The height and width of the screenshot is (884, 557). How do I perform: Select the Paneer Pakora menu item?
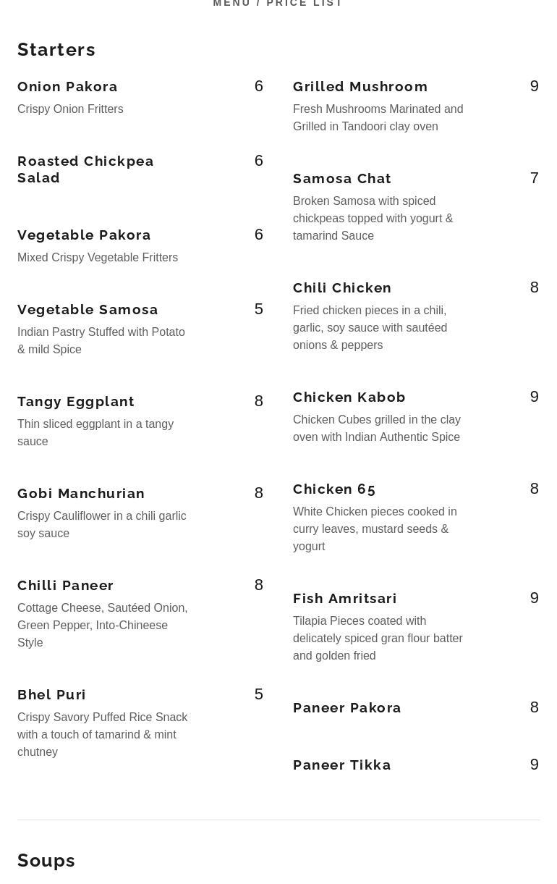pos(347,708)
